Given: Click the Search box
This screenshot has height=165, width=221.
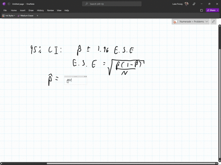Looking at the screenshot, I should tap(112, 4).
